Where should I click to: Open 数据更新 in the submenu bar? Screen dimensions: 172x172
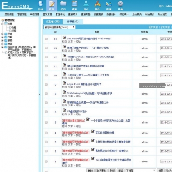[x=98, y=14]
